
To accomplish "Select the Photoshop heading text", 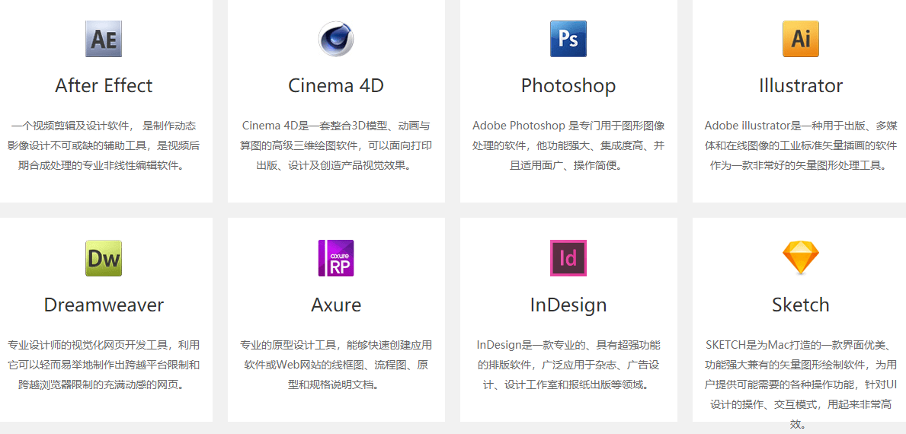I will [x=568, y=86].
